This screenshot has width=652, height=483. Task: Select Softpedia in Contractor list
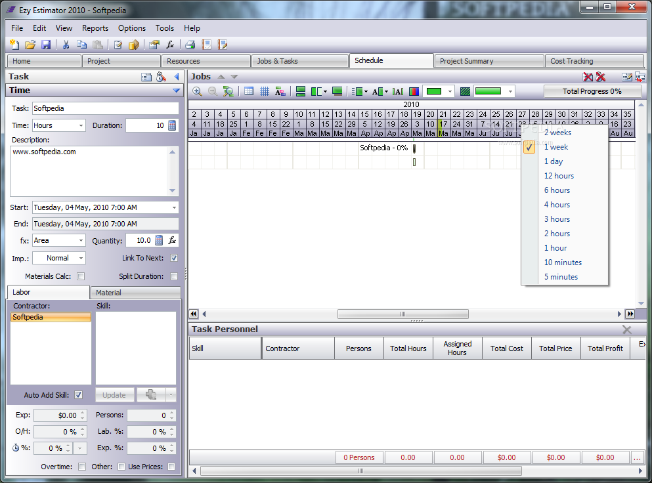point(51,317)
